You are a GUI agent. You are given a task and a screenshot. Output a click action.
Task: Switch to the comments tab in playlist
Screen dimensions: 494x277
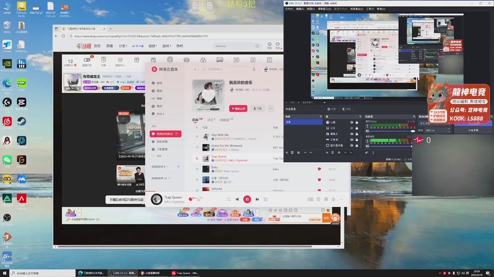tap(211, 119)
